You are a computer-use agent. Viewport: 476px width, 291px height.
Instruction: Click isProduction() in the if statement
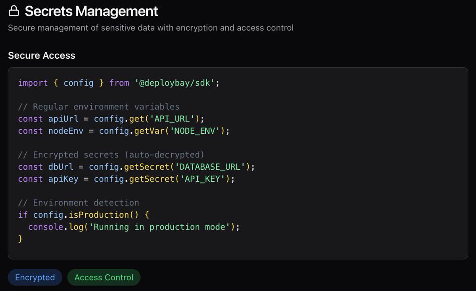[104, 215]
